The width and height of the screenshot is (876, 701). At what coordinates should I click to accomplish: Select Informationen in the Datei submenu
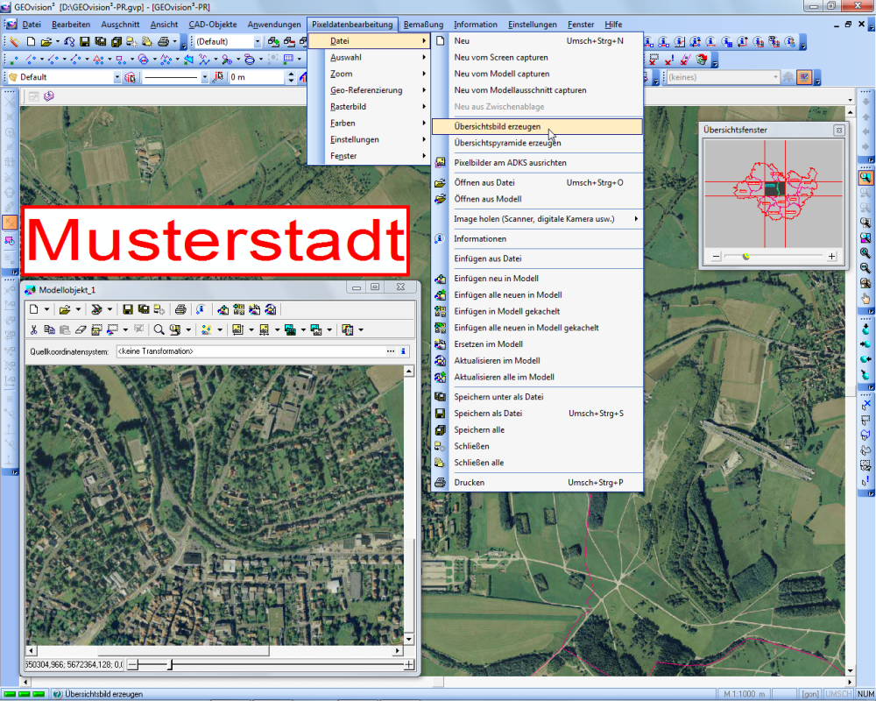[538, 238]
